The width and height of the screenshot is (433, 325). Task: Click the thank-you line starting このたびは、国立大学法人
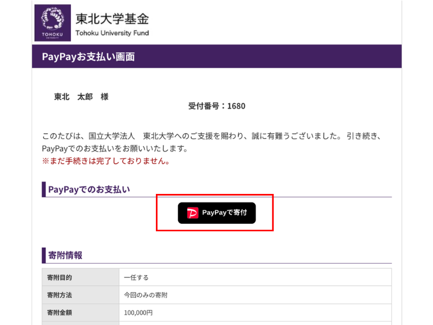pyautogui.click(x=212, y=136)
